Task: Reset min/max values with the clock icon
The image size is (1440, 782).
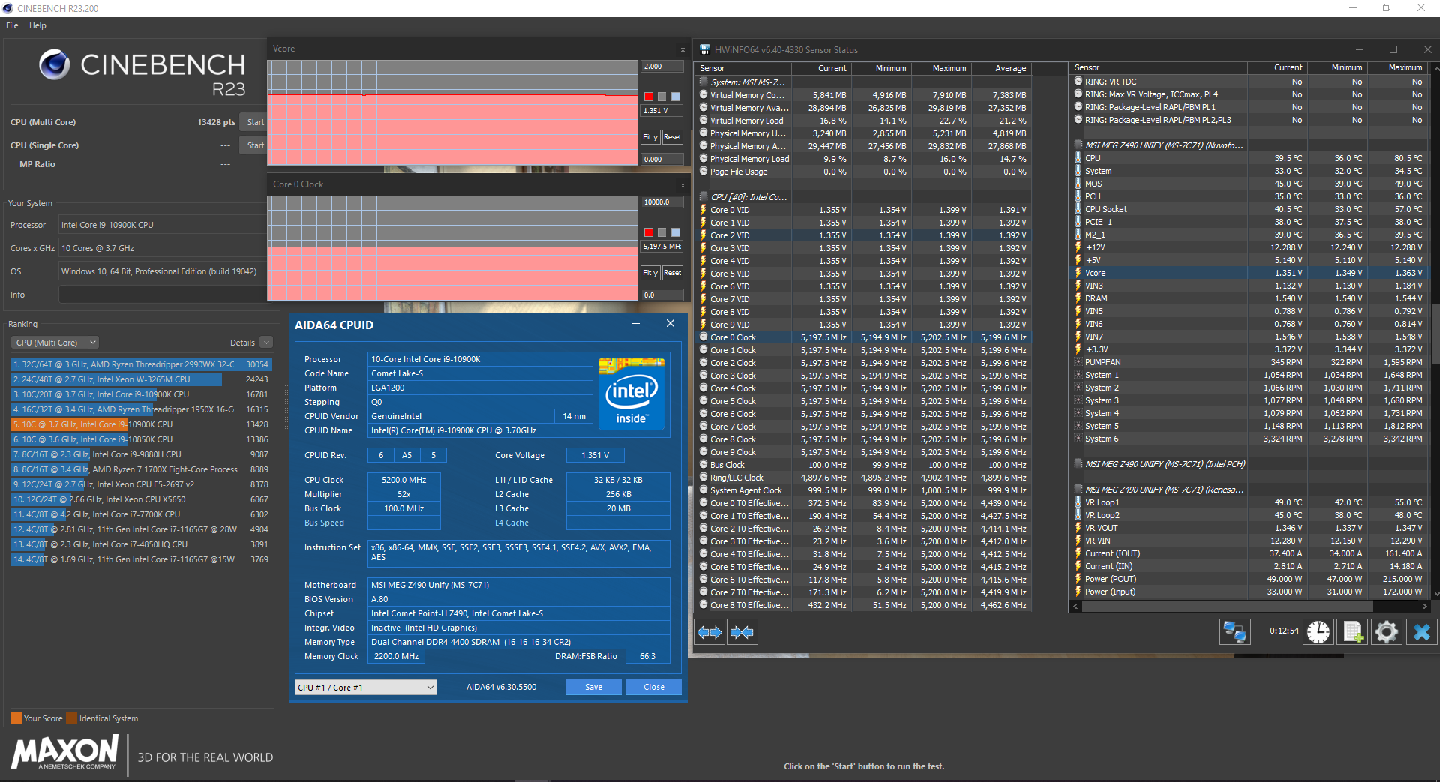Action: click(1318, 632)
